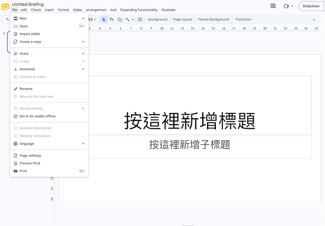Click the Page settings document icon

[16, 156]
